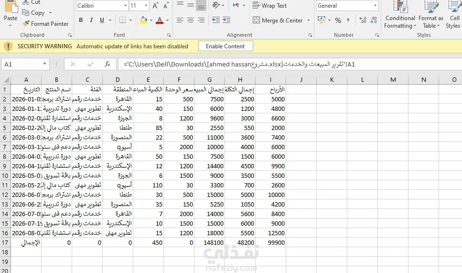The height and width of the screenshot is (273, 462).
Task: Apply Comma Style
Action: 348,20
